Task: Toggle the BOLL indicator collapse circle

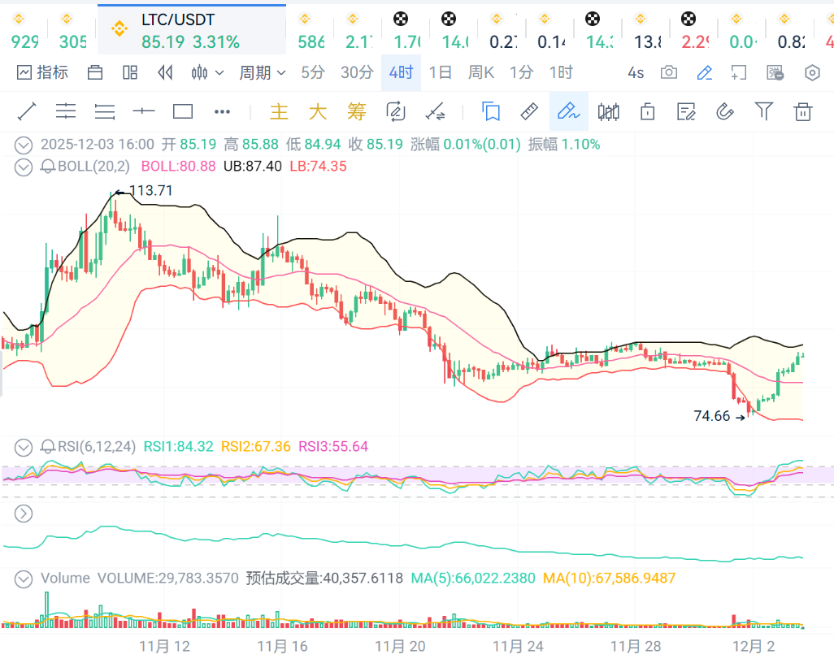Action: point(24,167)
